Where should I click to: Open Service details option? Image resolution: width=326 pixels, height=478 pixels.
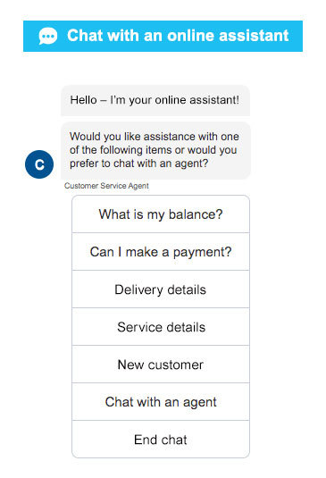161,327
